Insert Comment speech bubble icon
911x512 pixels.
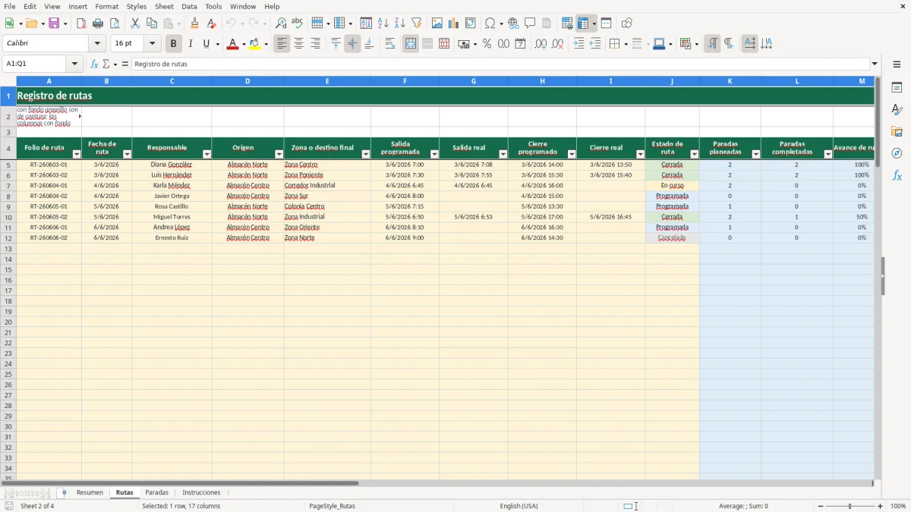[530, 24]
